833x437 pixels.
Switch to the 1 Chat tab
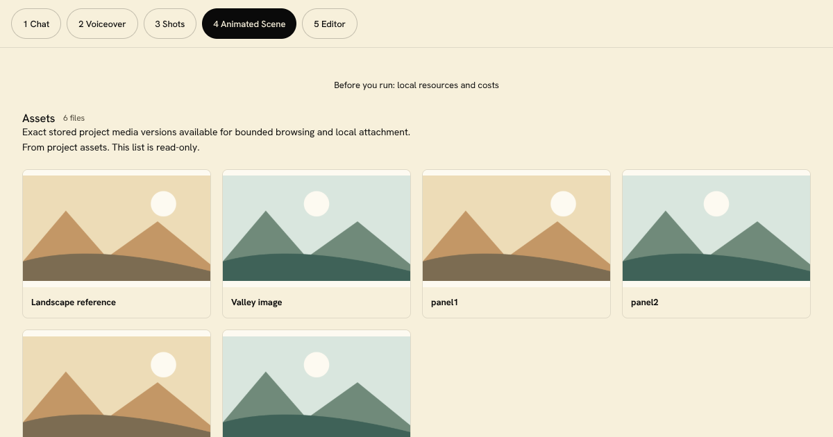(36, 24)
